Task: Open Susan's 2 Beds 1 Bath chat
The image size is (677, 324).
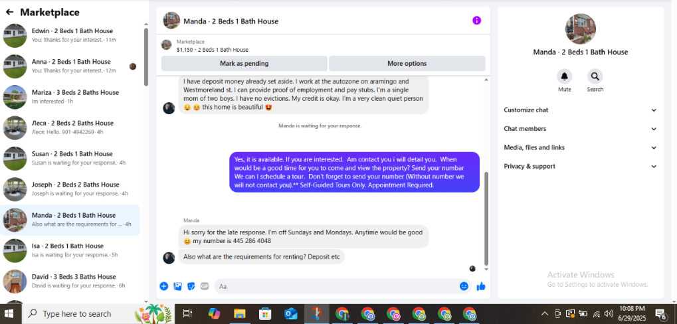Action: pyautogui.click(x=70, y=158)
